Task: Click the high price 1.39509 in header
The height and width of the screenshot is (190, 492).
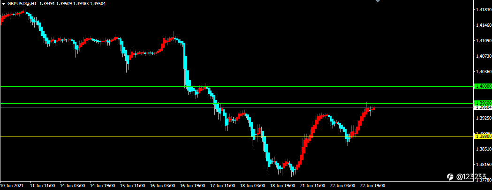Action: 64,4
